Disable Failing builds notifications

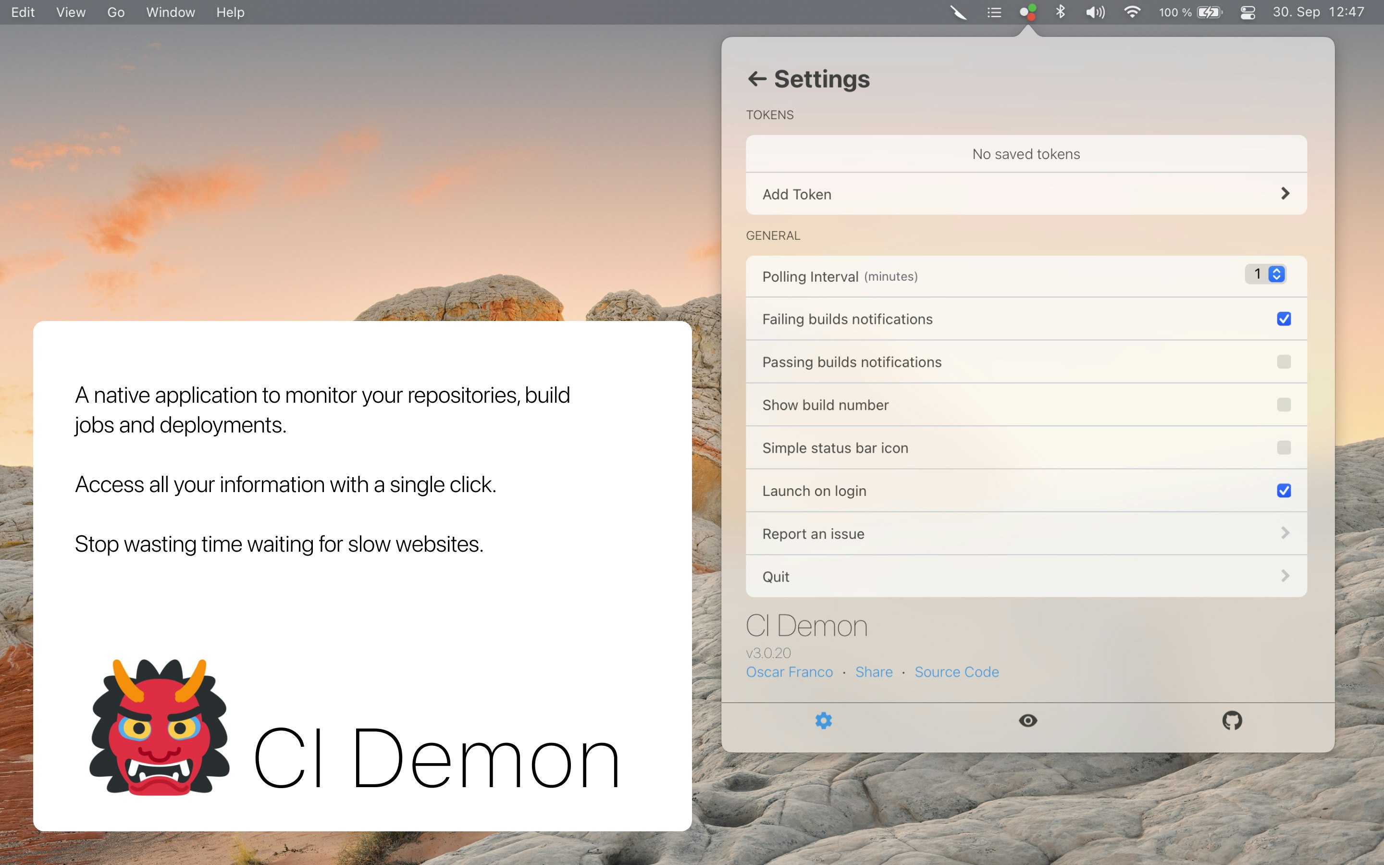1284,319
